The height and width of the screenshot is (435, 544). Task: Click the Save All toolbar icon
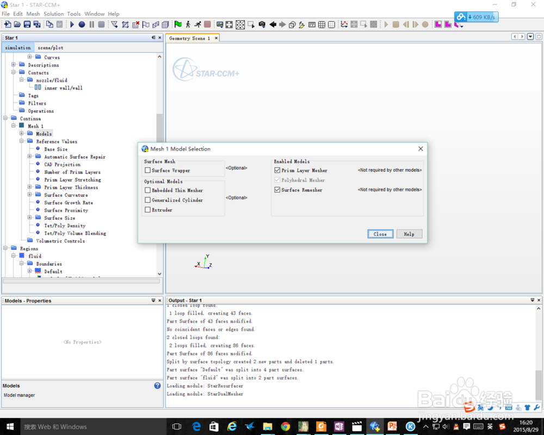pyautogui.click(x=37, y=24)
